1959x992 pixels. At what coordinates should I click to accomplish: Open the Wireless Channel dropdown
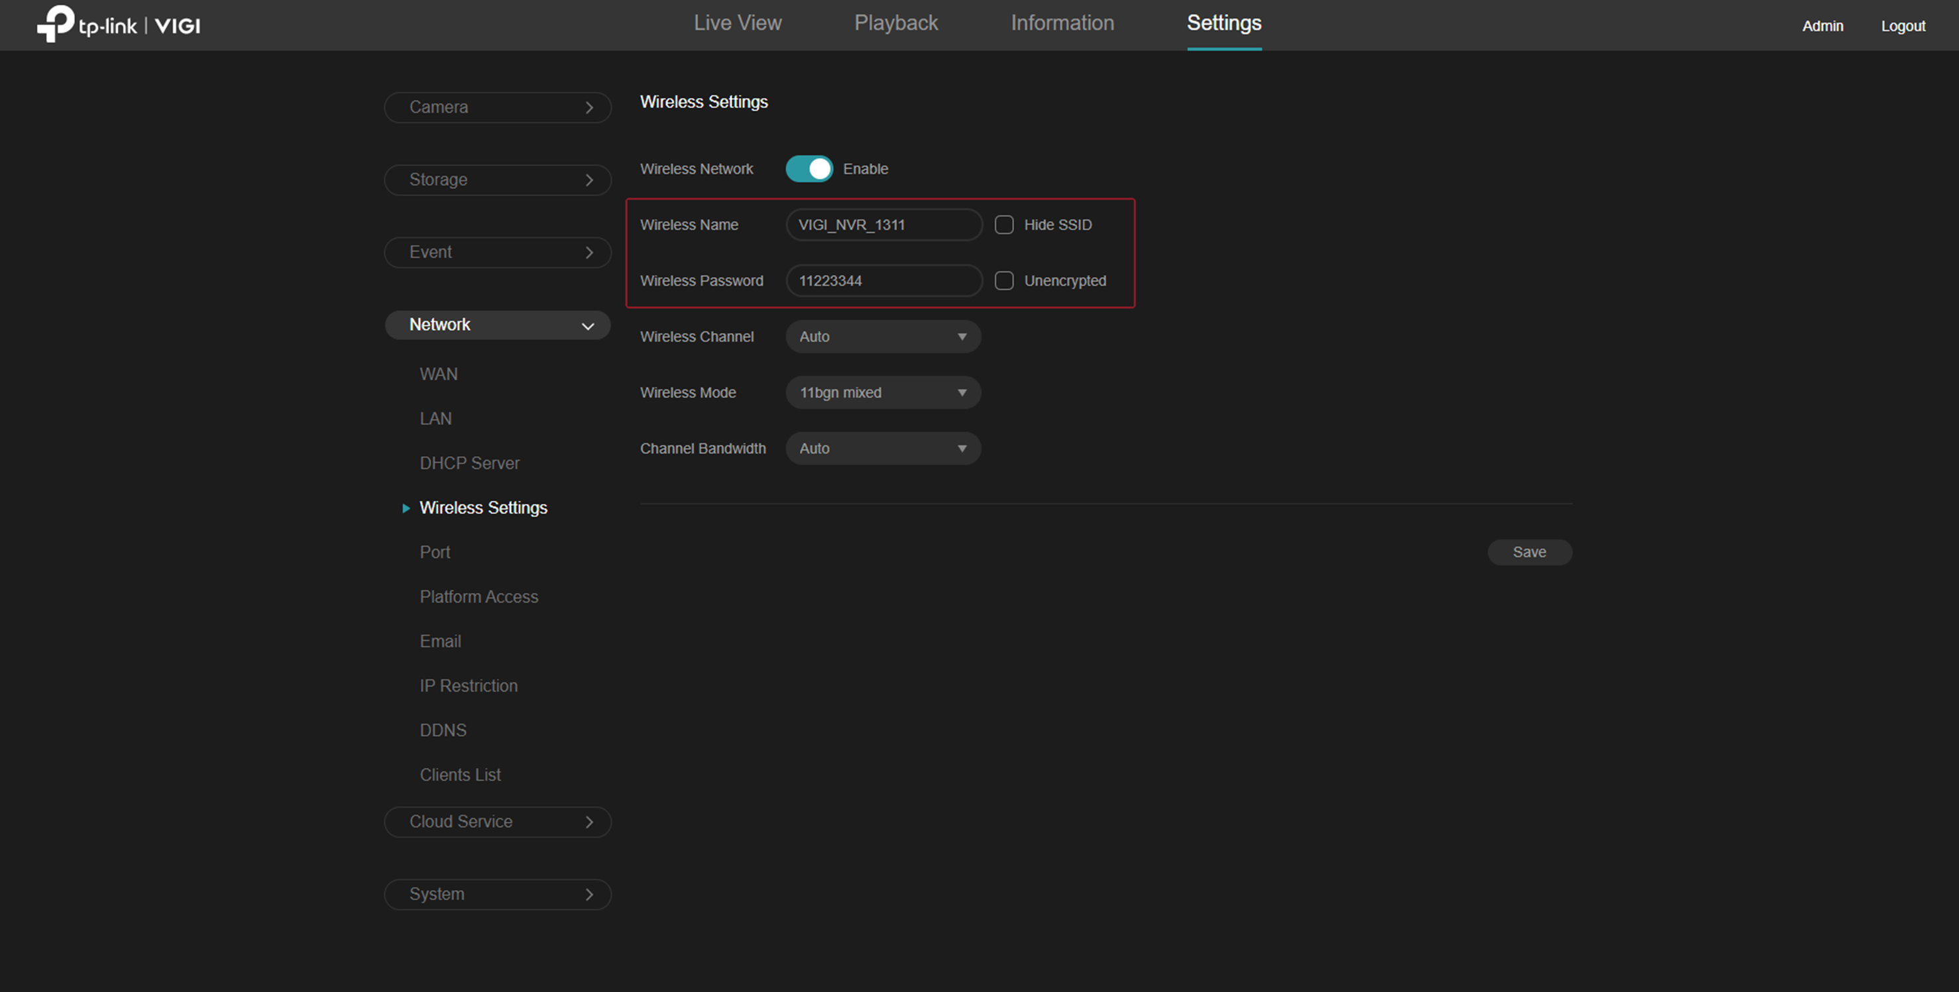pos(883,337)
